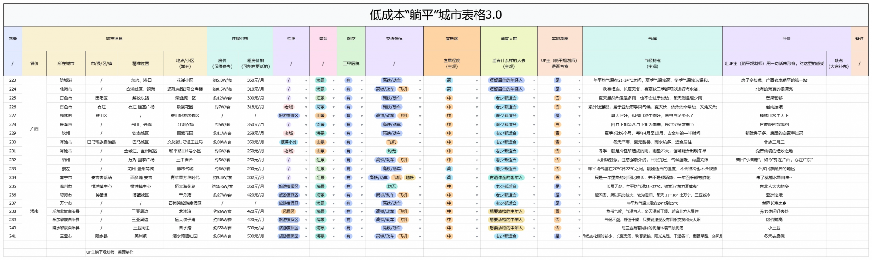Click the 地铁 tag in row 234
This screenshot has width=872, height=260.
click(x=409, y=177)
